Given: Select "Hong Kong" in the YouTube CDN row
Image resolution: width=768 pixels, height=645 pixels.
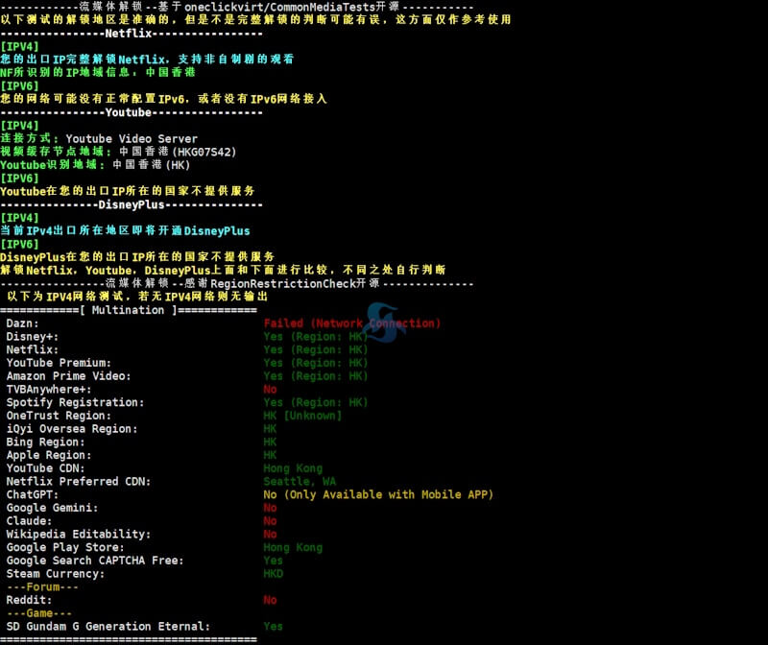Looking at the screenshot, I should (x=293, y=468).
